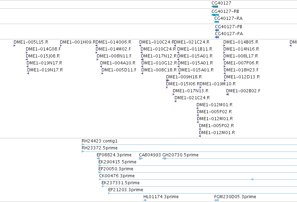297x202 pixels.
Task: Select the EP20050.3prime EST label
Action: click(x=116, y=169)
